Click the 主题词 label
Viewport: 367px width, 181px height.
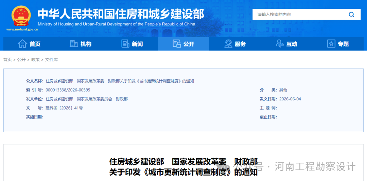click(268, 108)
